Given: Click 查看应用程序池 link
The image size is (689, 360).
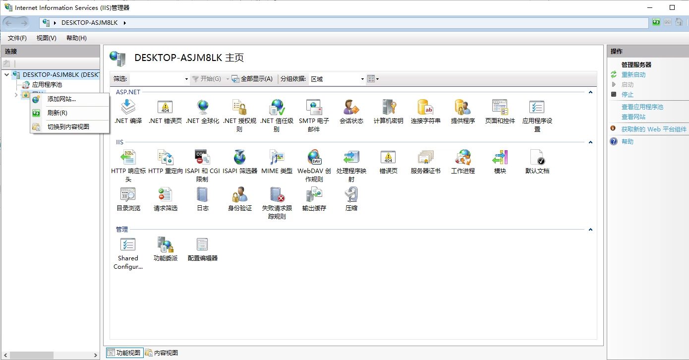Looking at the screenshot, I should (x=642, y=107).
